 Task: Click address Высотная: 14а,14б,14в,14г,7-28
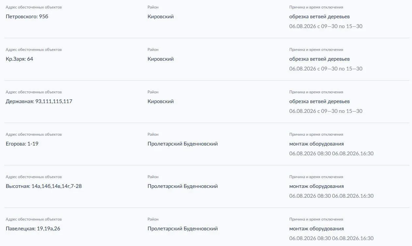(x=44, y=186)
